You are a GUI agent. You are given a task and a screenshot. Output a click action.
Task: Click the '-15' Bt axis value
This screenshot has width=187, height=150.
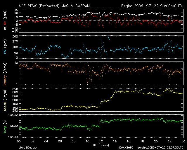point(15,31)
